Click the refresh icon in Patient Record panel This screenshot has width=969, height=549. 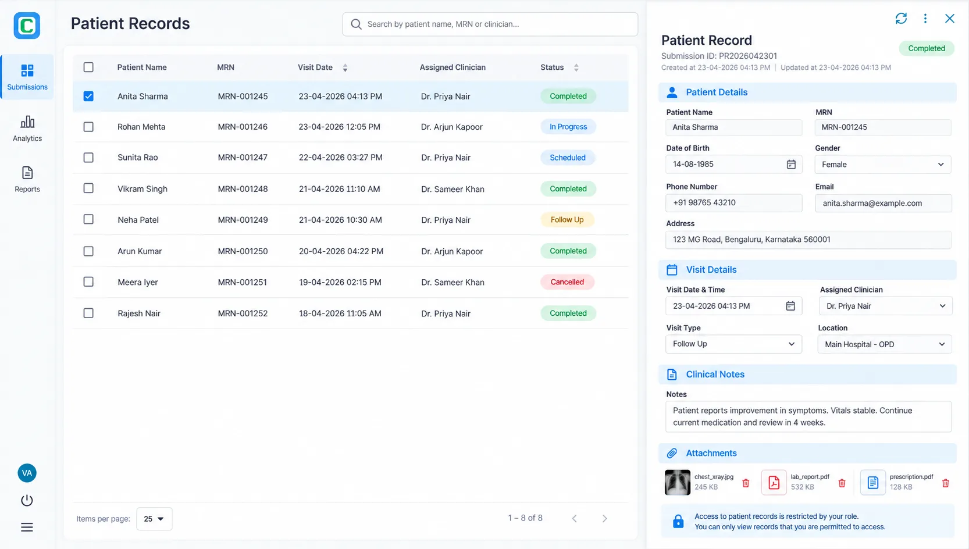901,19
